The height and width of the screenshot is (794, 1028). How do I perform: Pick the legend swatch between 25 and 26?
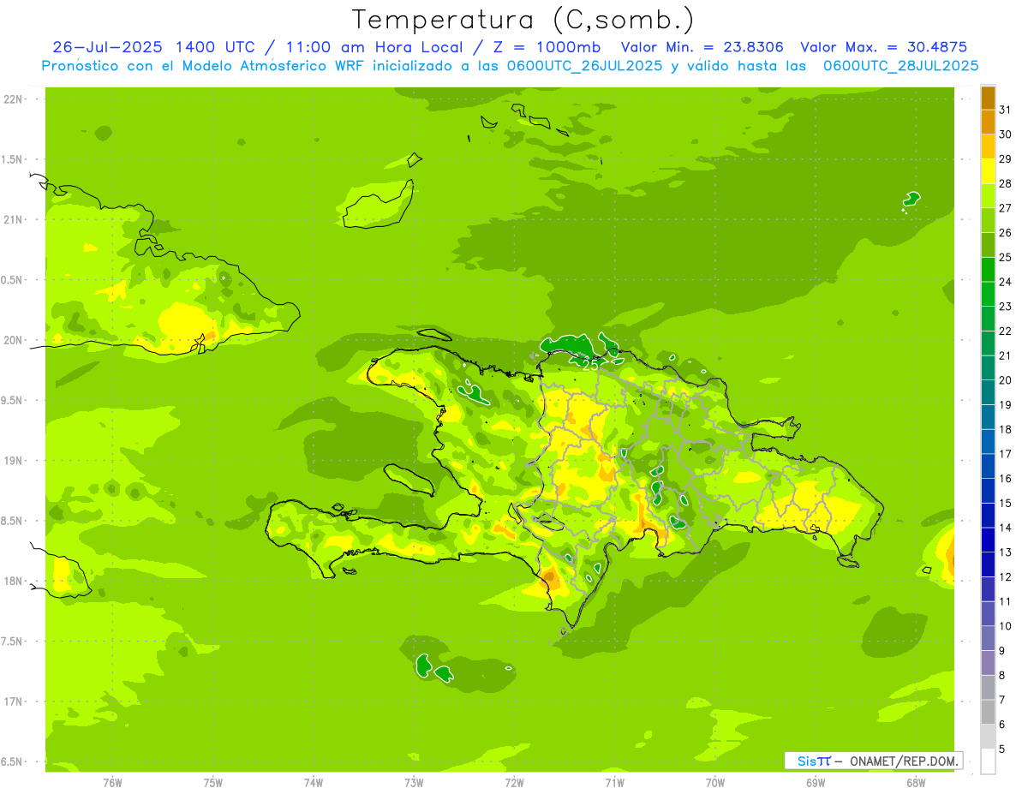[x=988, y=245]
